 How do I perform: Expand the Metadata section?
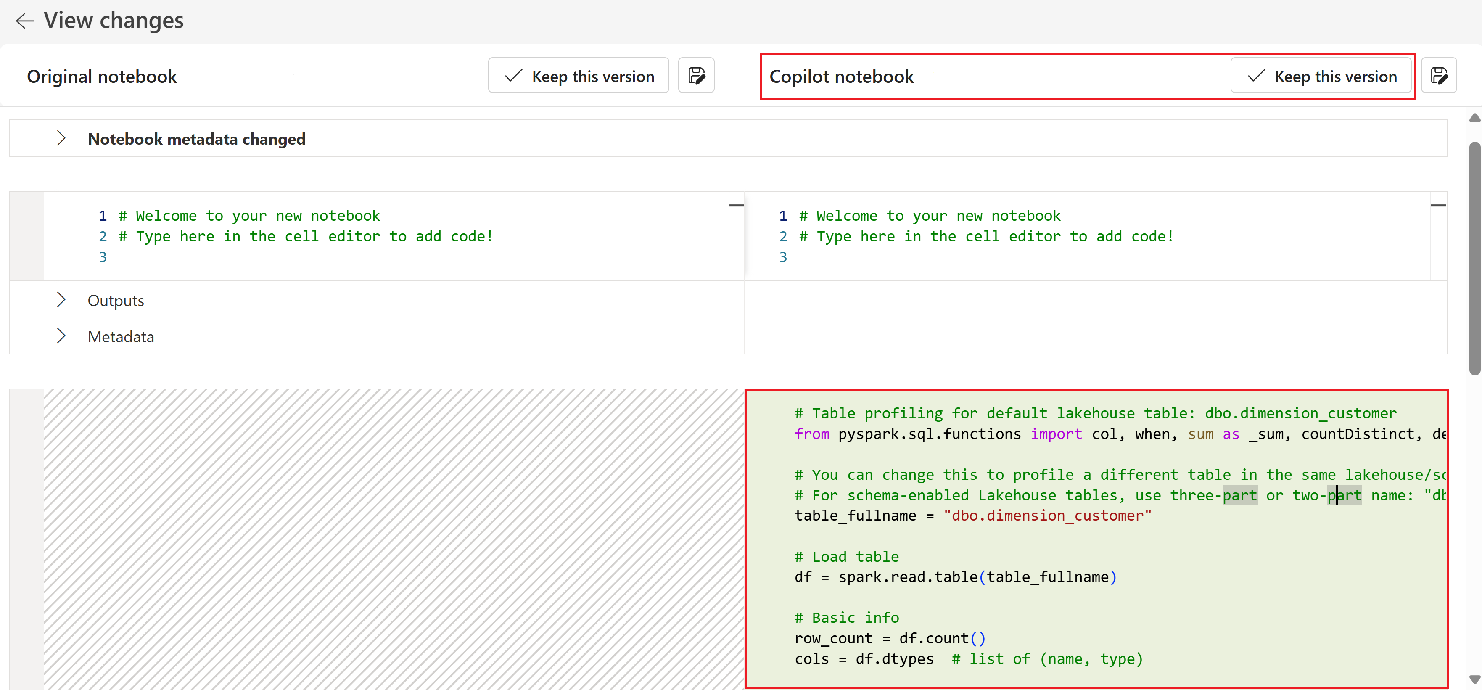[x=61, y=336]
